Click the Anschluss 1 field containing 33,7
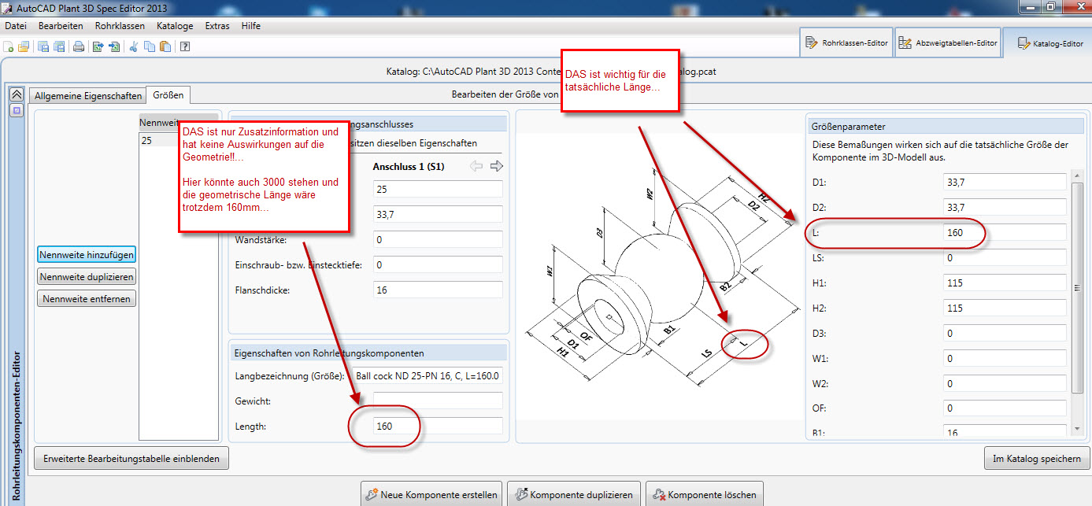Viewport: 1092px width, 506px height. 438,215
